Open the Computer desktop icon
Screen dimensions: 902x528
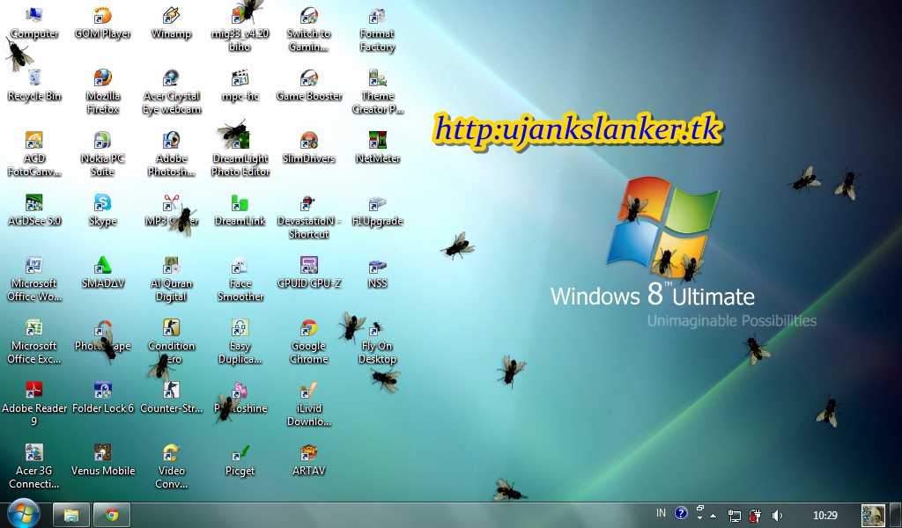34,23
